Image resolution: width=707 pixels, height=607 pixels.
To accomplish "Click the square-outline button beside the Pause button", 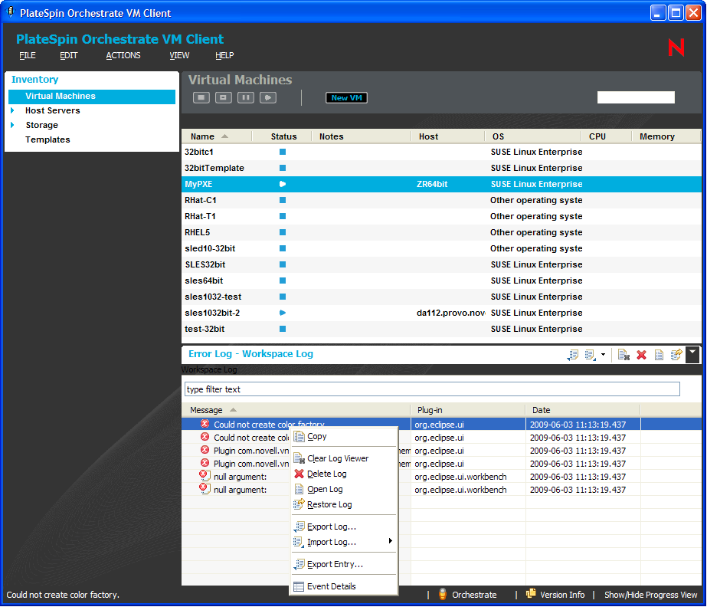I will pyautogui.click(x=223, y=97).
